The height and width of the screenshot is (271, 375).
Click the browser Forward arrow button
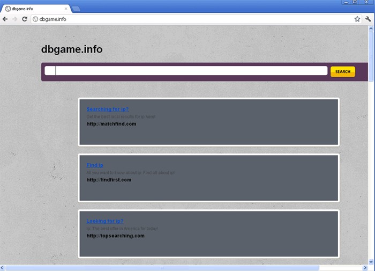point(14,19)
